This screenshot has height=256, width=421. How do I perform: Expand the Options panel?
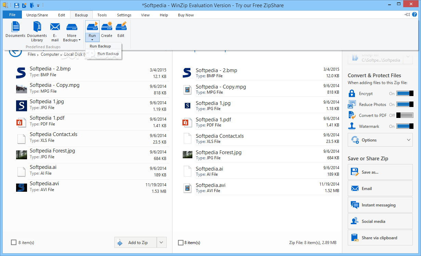pos(380,140)
